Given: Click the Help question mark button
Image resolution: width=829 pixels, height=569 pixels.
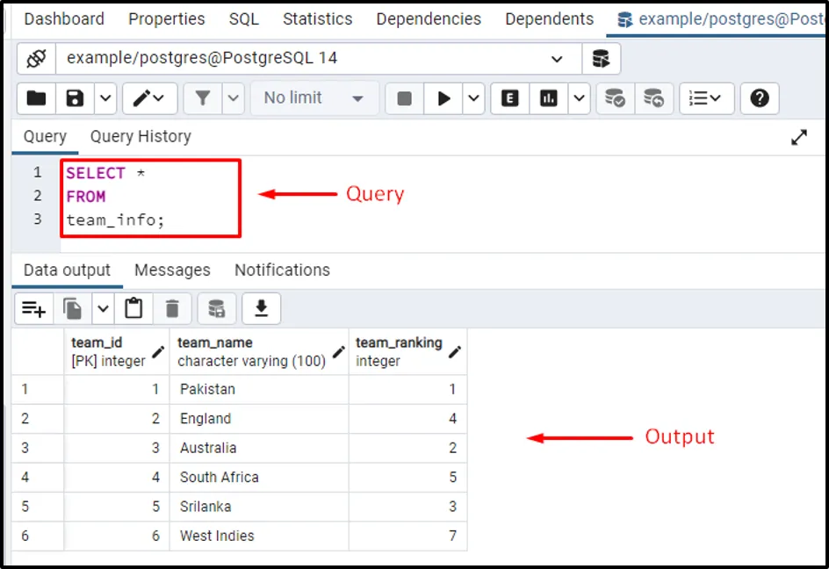Looking at the screenshot, I should pyautogui.click(x=760, y=98).
